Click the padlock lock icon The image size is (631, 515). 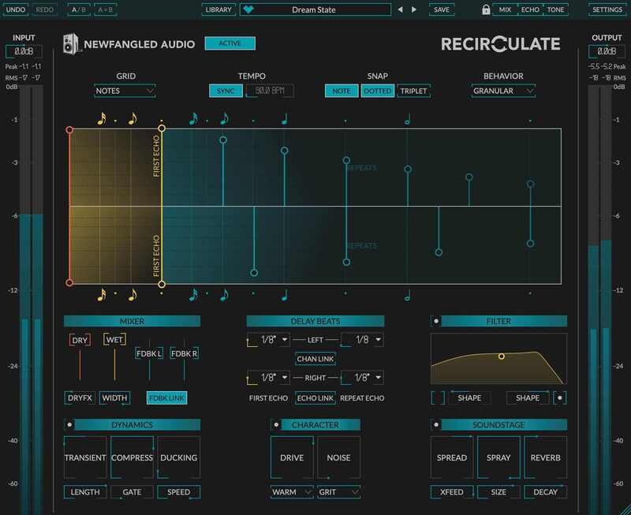(x=486, y=10)
